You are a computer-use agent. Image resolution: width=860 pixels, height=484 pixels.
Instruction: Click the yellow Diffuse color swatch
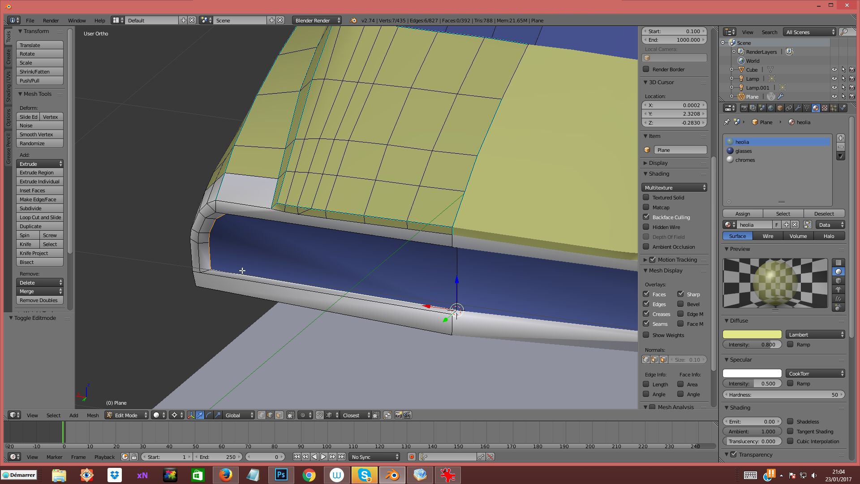click(x=752, y=335)
